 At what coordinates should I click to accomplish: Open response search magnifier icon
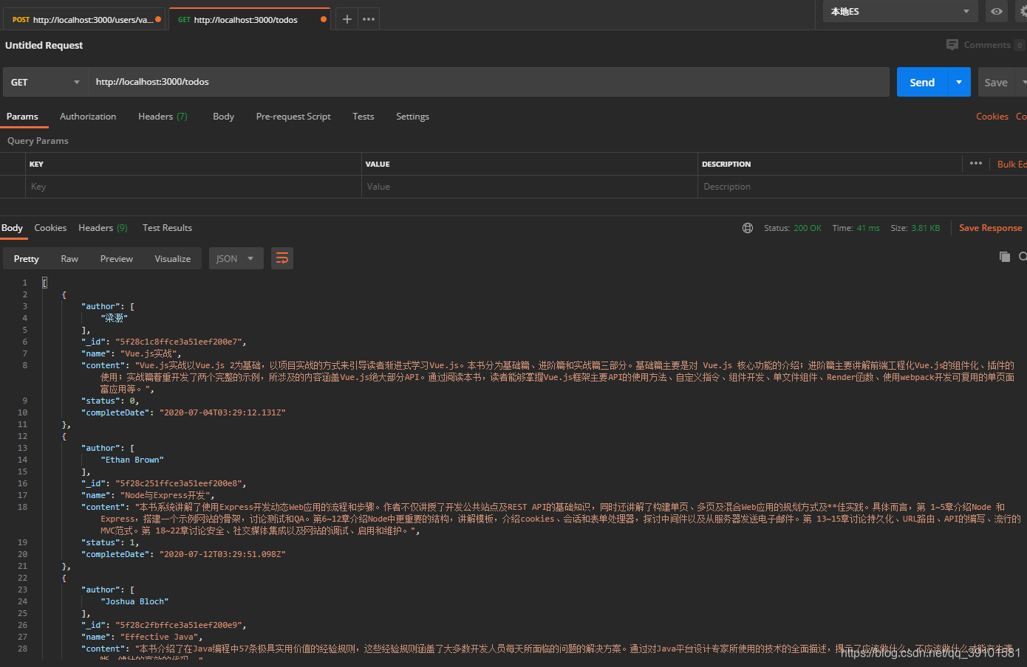pos(1023,257)
